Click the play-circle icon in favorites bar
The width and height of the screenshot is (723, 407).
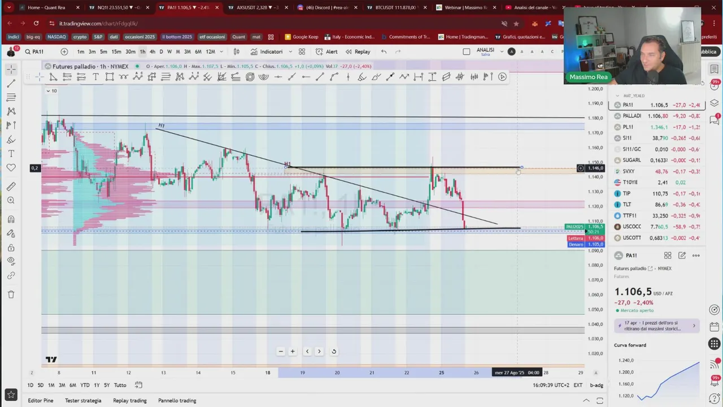tap(502, 77)
